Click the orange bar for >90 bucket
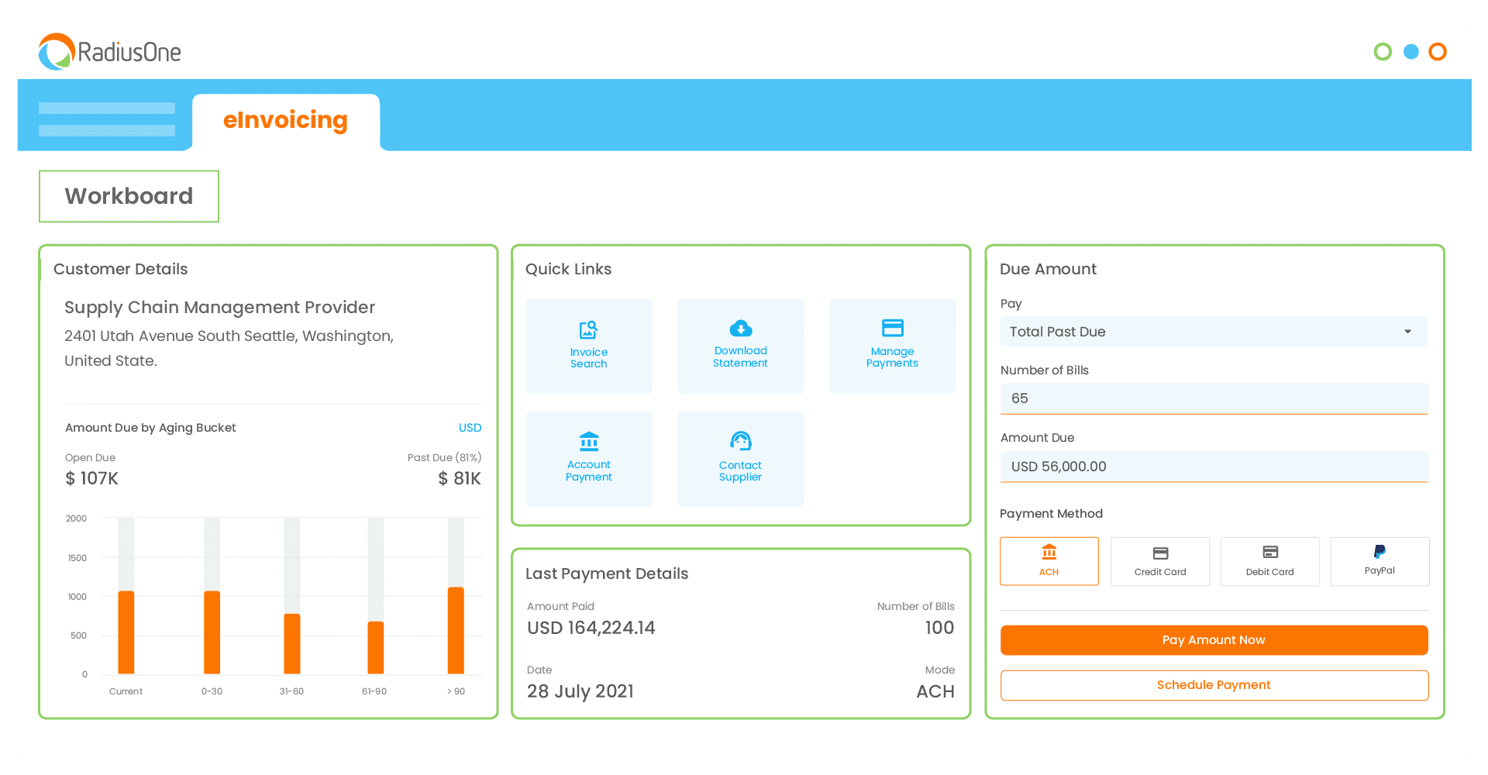Viewport: 1488px width, 775px height. click(456, 631)
